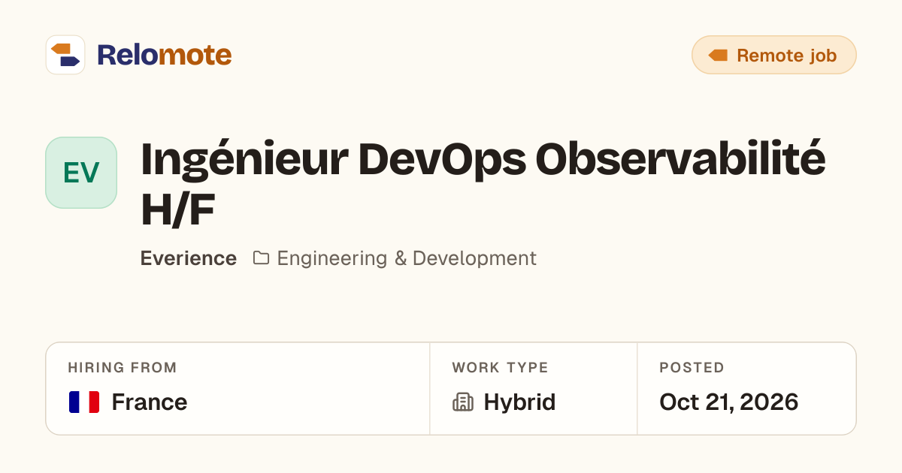The width and height of the screenshot is (902, 473).
Task: Click the EV company avatar
Action: point(81,173)
